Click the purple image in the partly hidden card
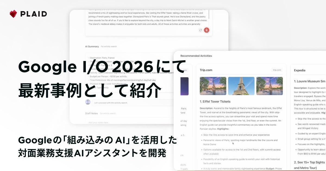Image resolution: width=326 pixels, height=171 pixels. coord(184,86)
